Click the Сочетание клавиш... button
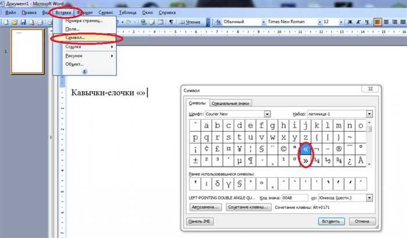 (248, 207)
